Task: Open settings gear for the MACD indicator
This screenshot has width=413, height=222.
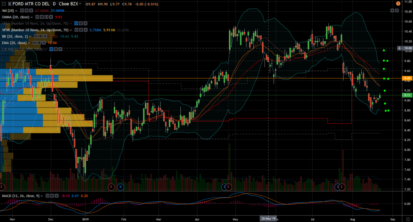Action: (x=52, y=196)
